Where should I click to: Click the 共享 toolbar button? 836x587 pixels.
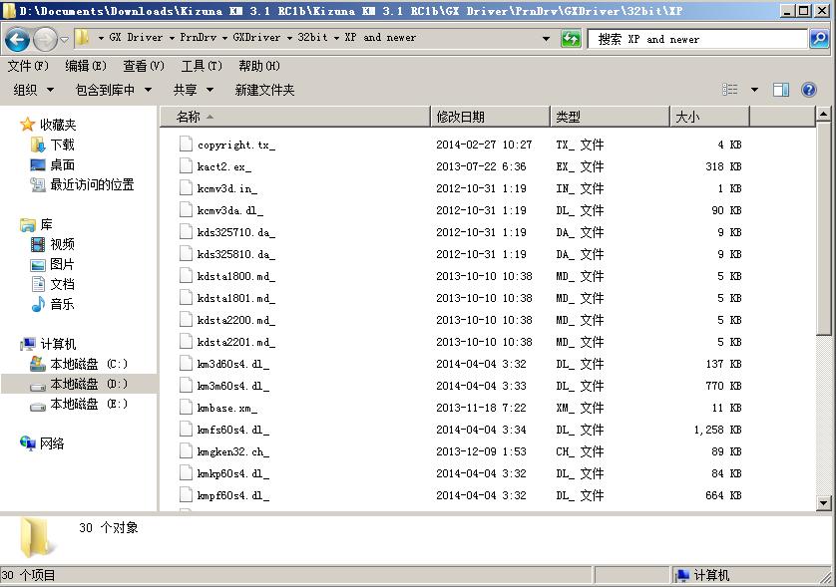(184, 89)
